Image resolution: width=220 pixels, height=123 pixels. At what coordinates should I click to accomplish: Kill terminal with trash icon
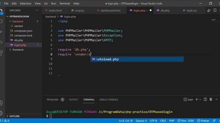point(211,99)
